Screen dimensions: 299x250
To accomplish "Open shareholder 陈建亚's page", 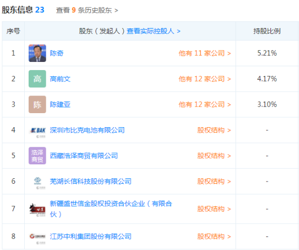I will (60, 105).
